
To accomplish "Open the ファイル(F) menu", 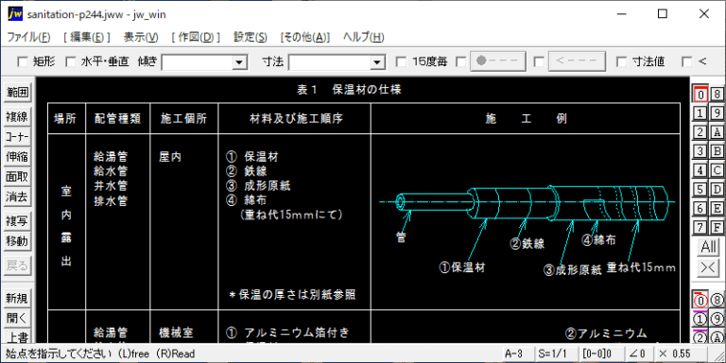I will click(x=28, y=38).
